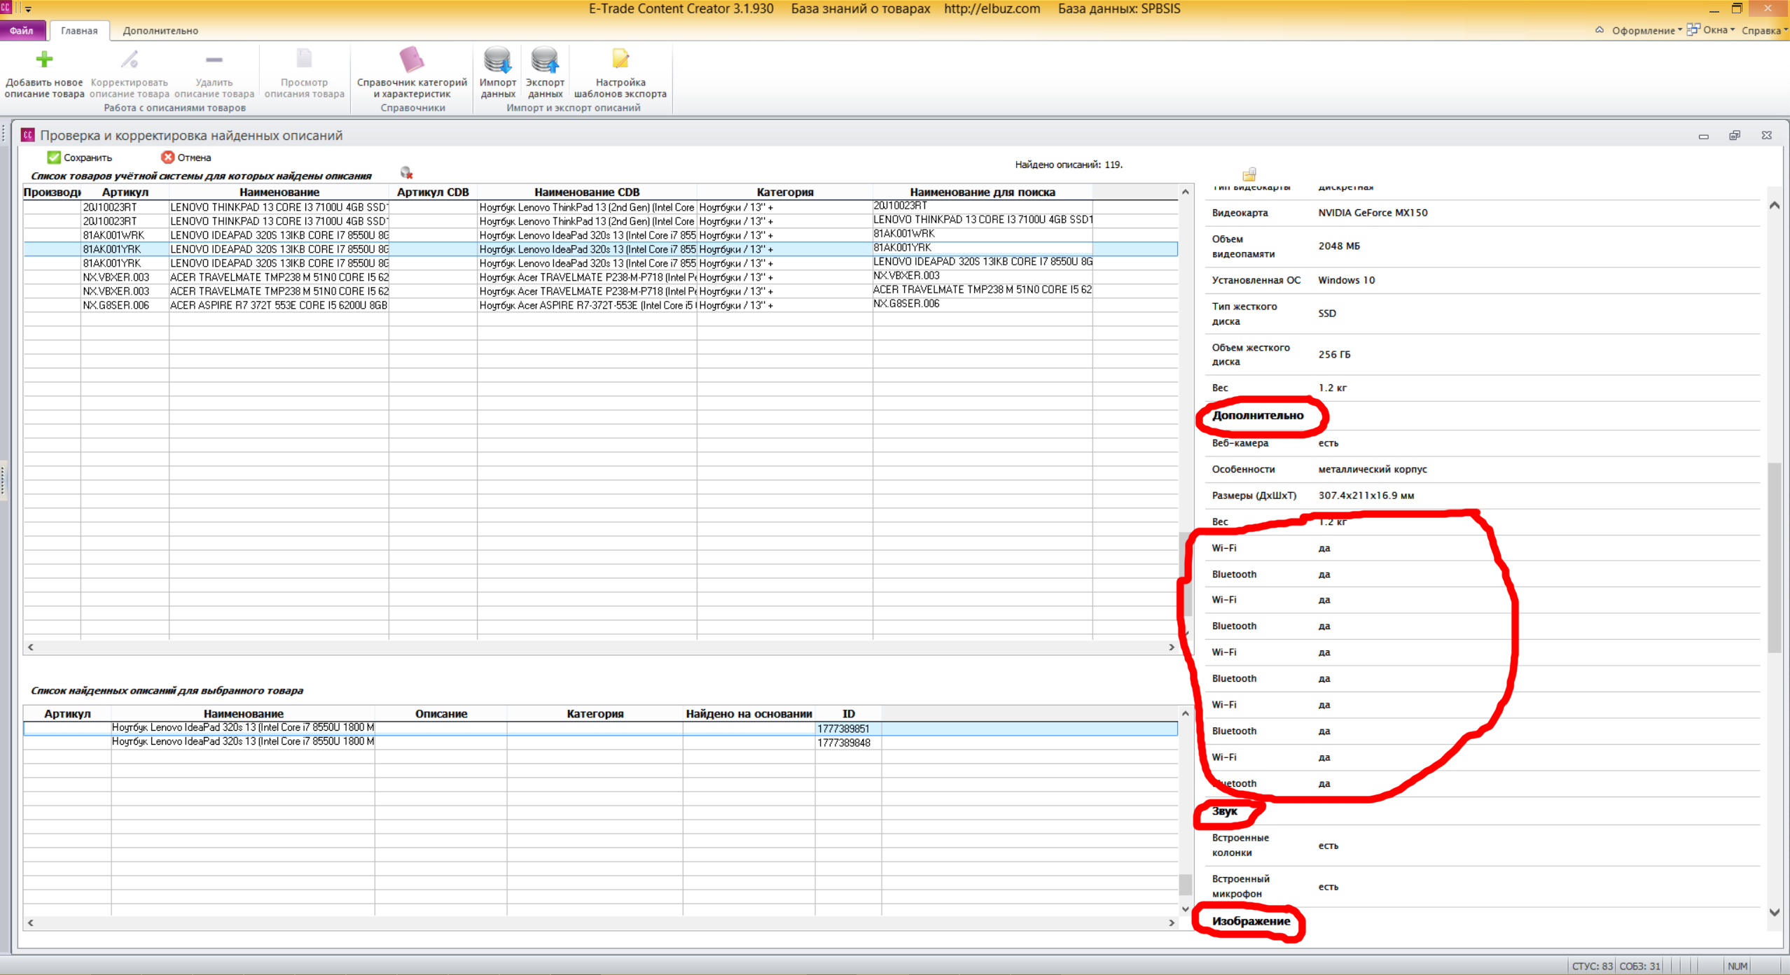The width and height of the screenshot is (1790, 975).
Task: Click the Наименование для поиска column header
Action: 982,192
